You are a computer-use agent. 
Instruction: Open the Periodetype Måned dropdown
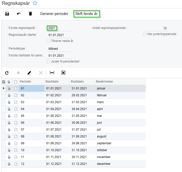tap(59, 49)
